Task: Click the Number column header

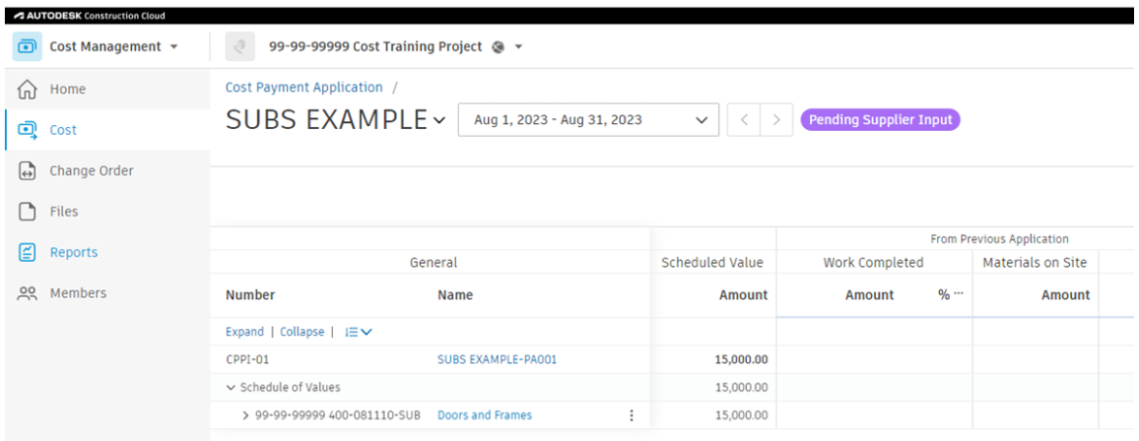Action: pyautogui.click(x=250, y=294)
